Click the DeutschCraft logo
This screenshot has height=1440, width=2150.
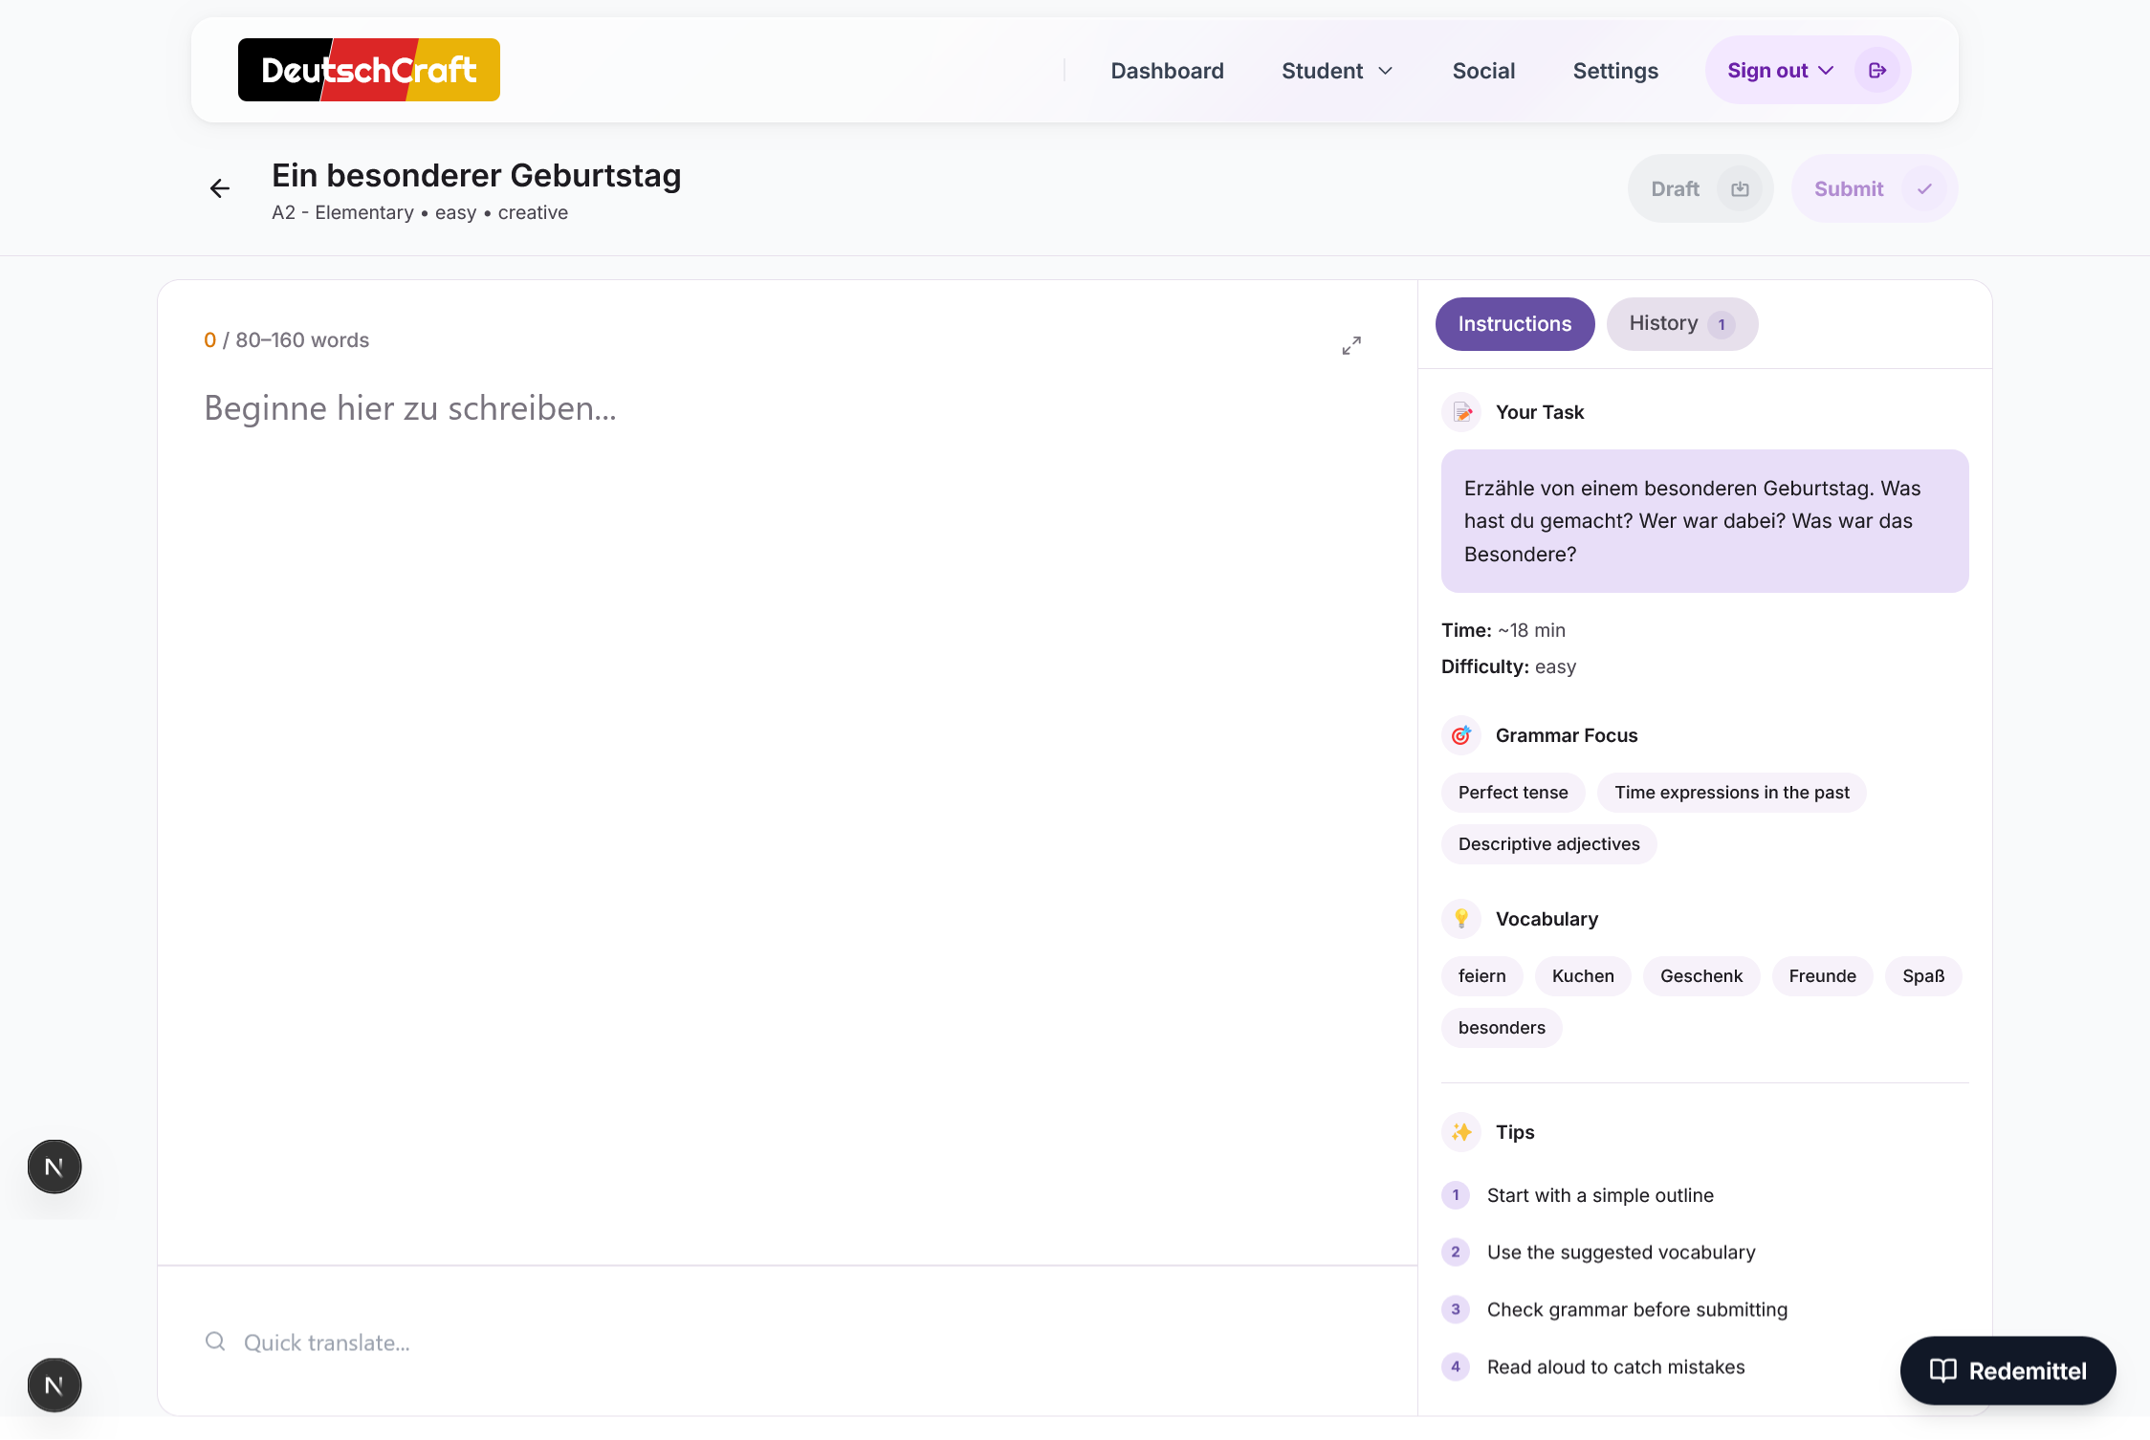369,70
